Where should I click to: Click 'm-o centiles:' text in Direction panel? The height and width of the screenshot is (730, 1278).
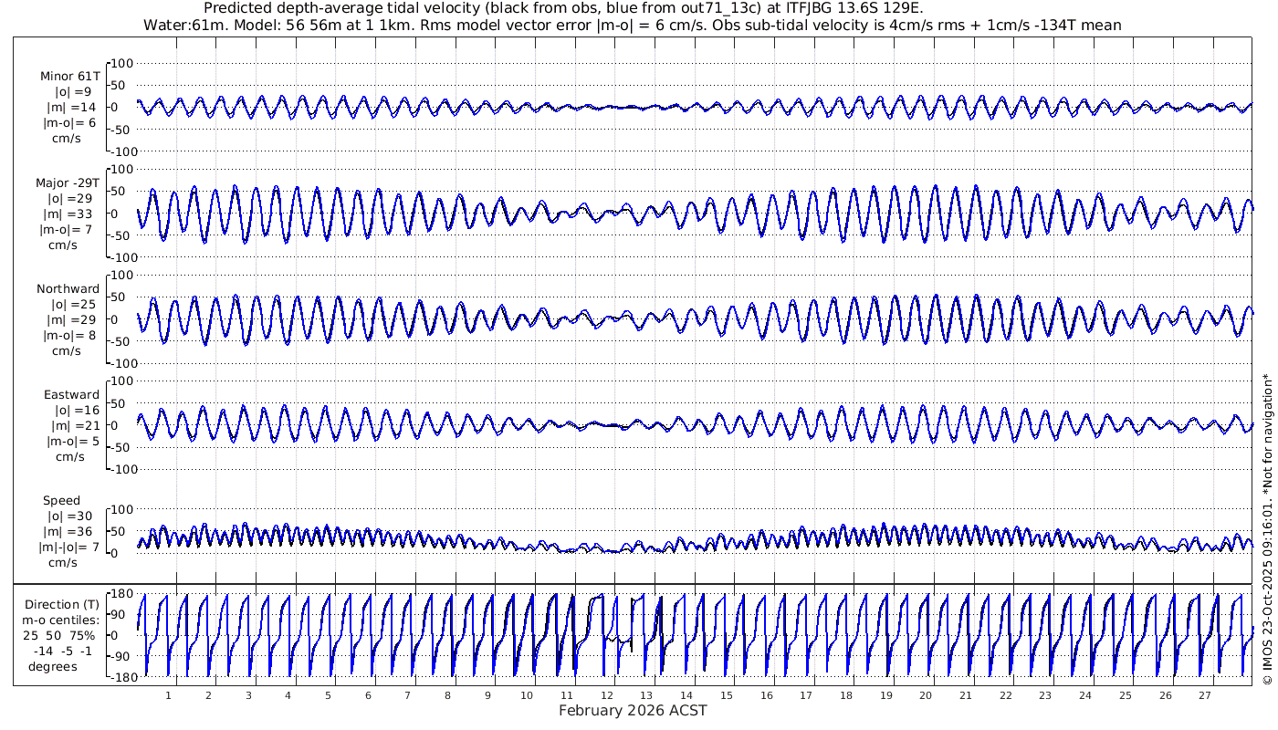coord(60,620)
